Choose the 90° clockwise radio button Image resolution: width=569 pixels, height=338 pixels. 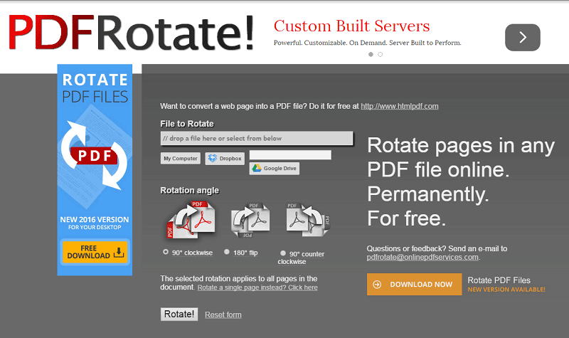point(166,252)
